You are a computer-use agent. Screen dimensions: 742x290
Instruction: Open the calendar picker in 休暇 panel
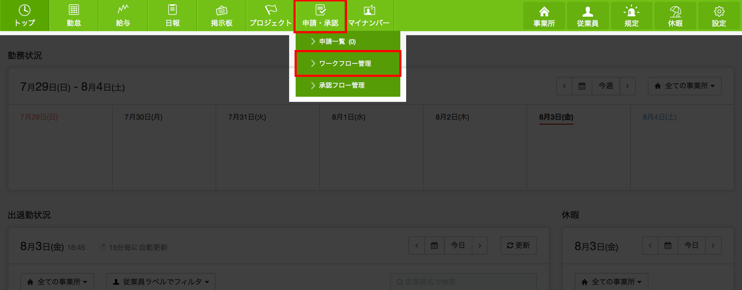tap(668, 246)
